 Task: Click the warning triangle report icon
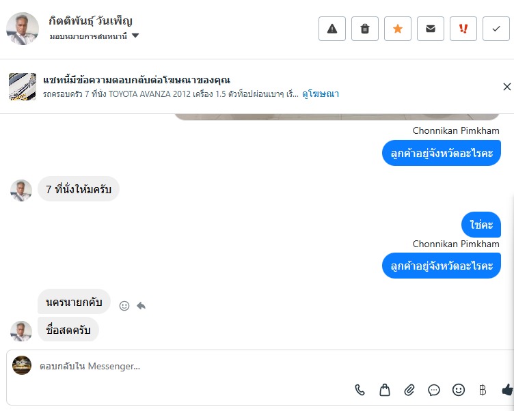(332, 29)
